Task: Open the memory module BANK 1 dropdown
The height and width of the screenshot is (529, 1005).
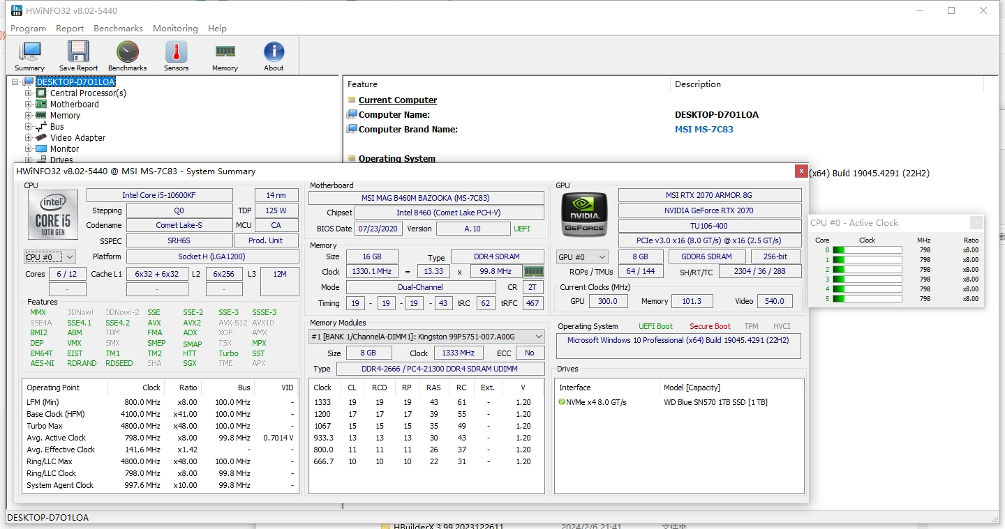Action: pyautogui.click(x=426, y=337)
